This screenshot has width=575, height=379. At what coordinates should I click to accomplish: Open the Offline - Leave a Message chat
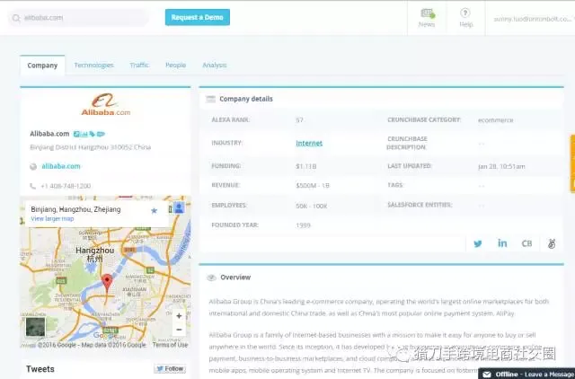click(x=526, y=375)
